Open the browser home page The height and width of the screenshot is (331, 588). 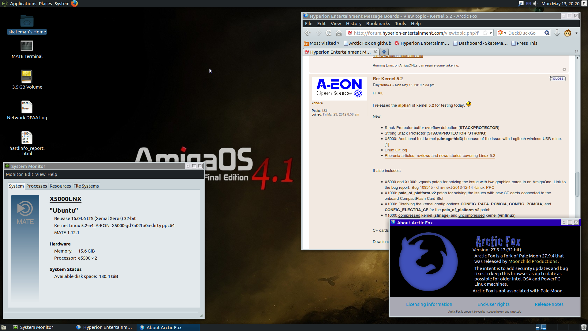click(x=339, y=33)
